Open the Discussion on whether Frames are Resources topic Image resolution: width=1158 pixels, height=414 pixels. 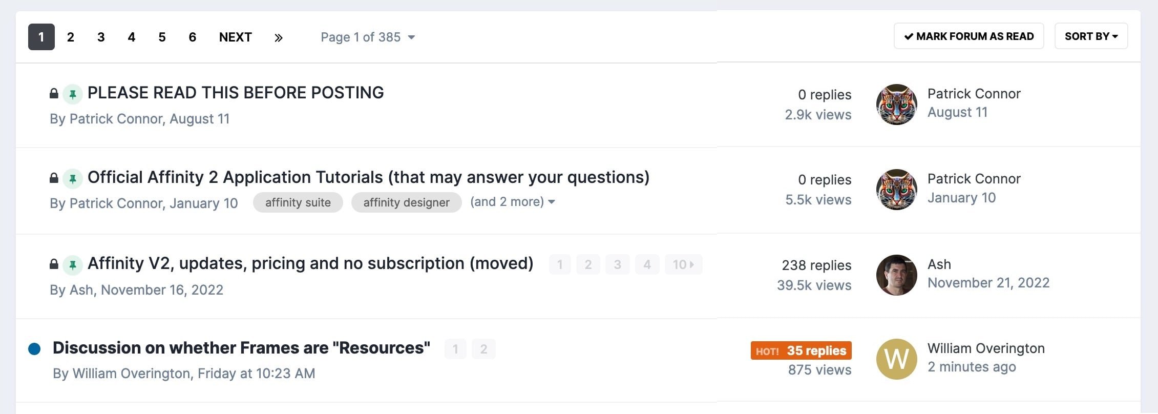tap(241, 348)
